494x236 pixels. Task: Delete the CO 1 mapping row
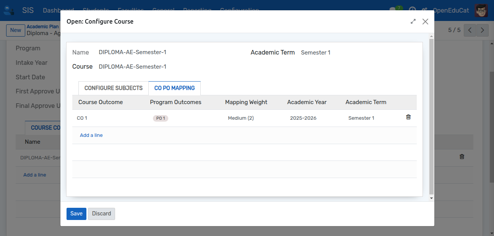[x=408, y=117]
